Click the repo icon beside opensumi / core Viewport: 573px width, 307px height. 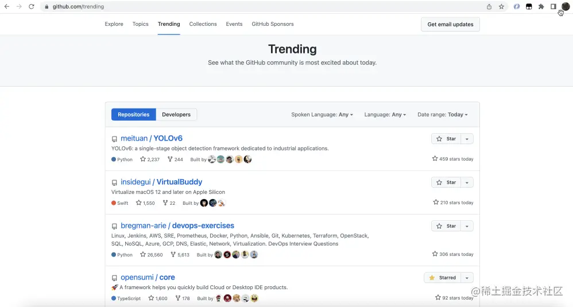point(114,278)
